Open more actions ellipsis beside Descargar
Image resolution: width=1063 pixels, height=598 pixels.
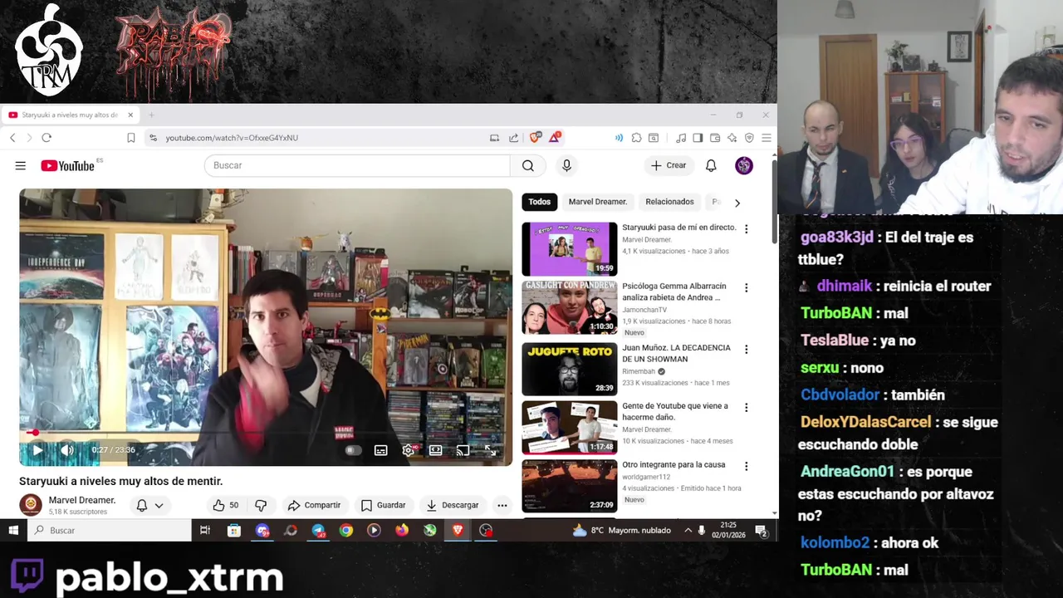pyautogui.click(x=502, y=505)
